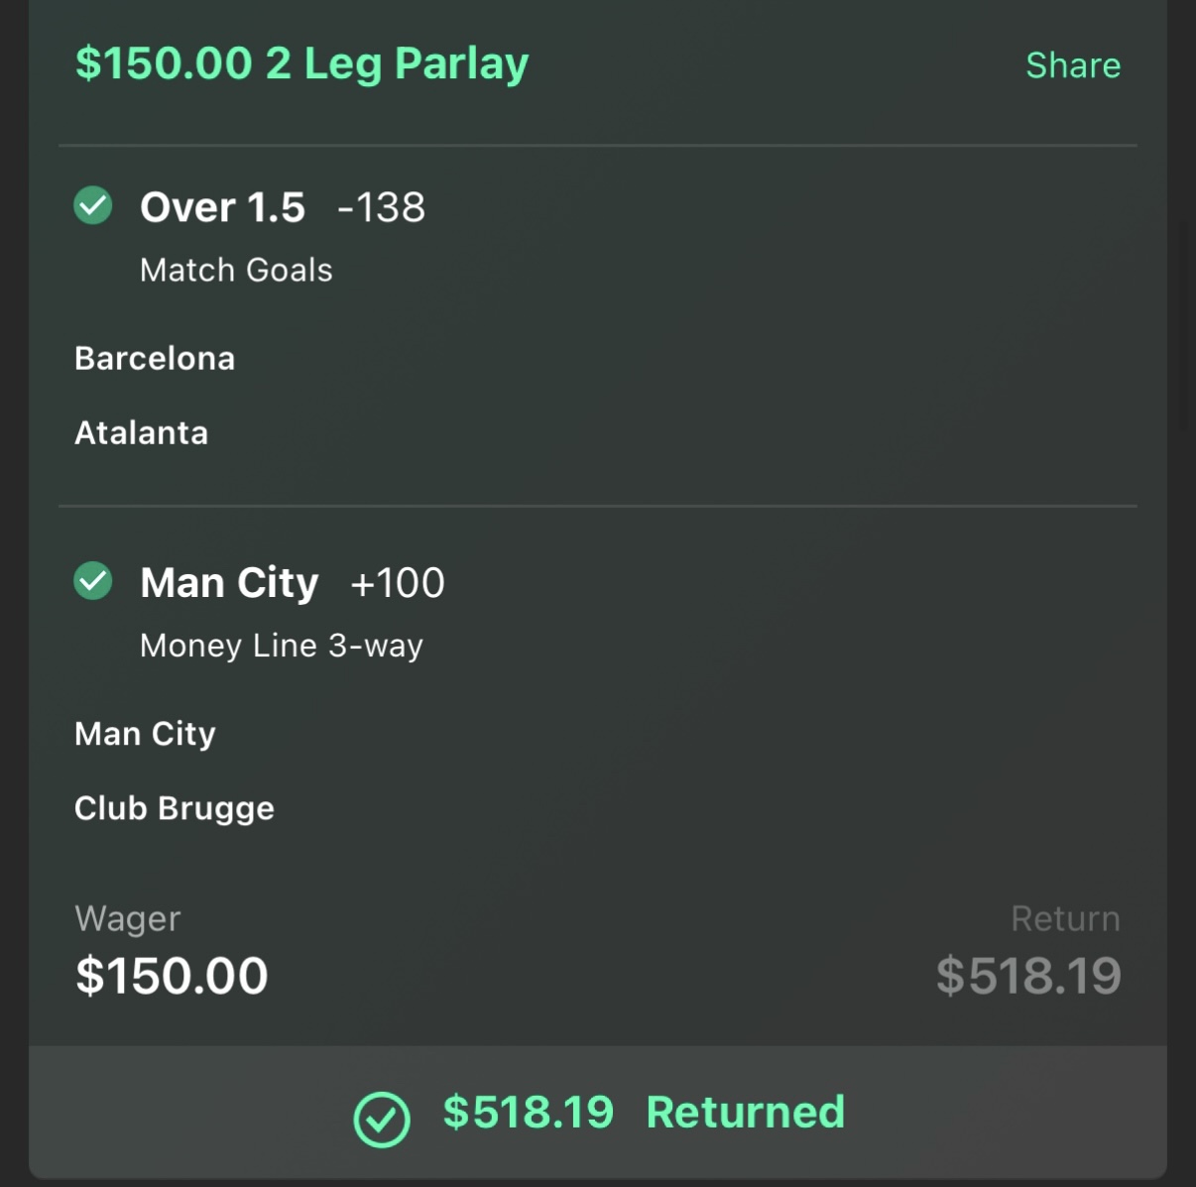This screenshot has width=1196, height=1187.
Task: Click the Returned circle checkmark icon
Action: tap(382, 1120)
